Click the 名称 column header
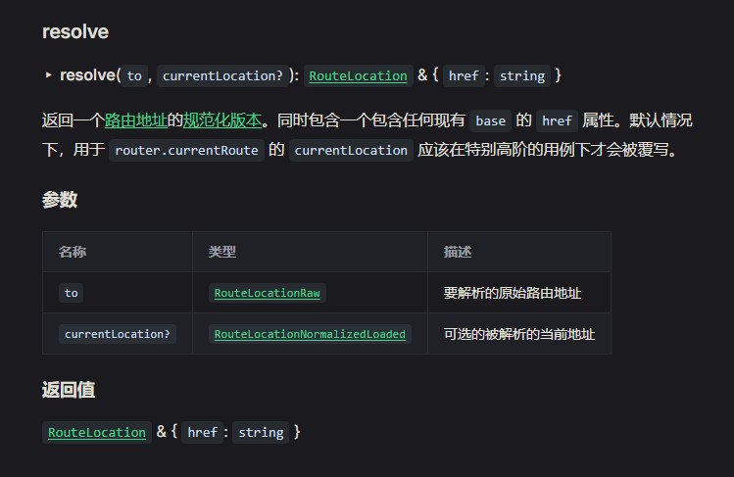Image resolution: width=734 pixels, height=477 pixels. 73,252
